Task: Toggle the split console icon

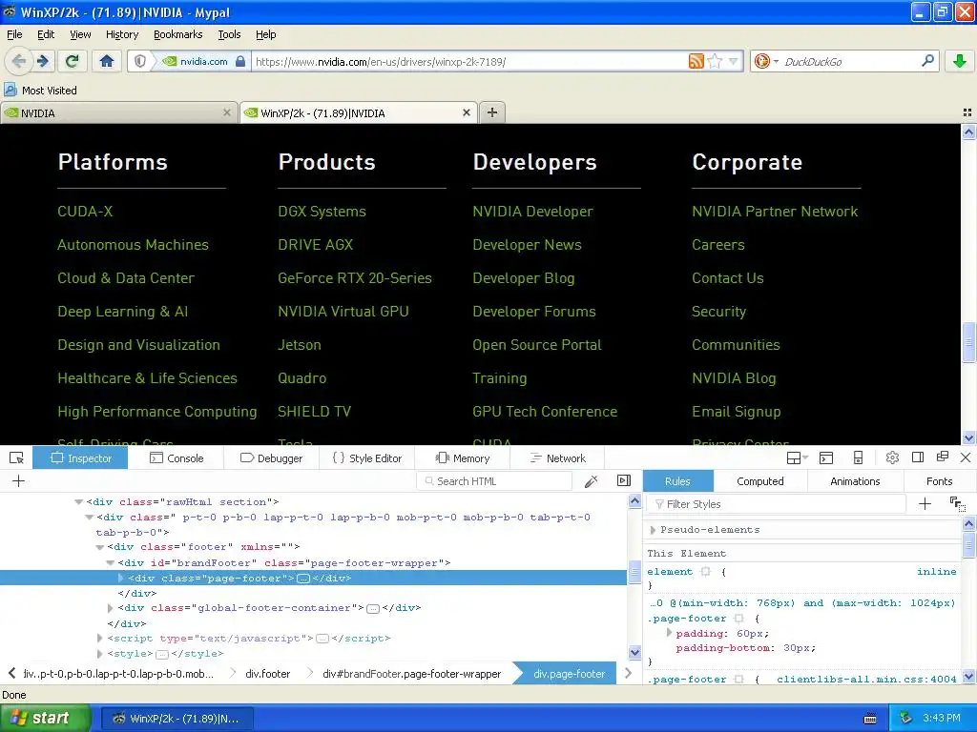Action: click(x=826, y=458)
